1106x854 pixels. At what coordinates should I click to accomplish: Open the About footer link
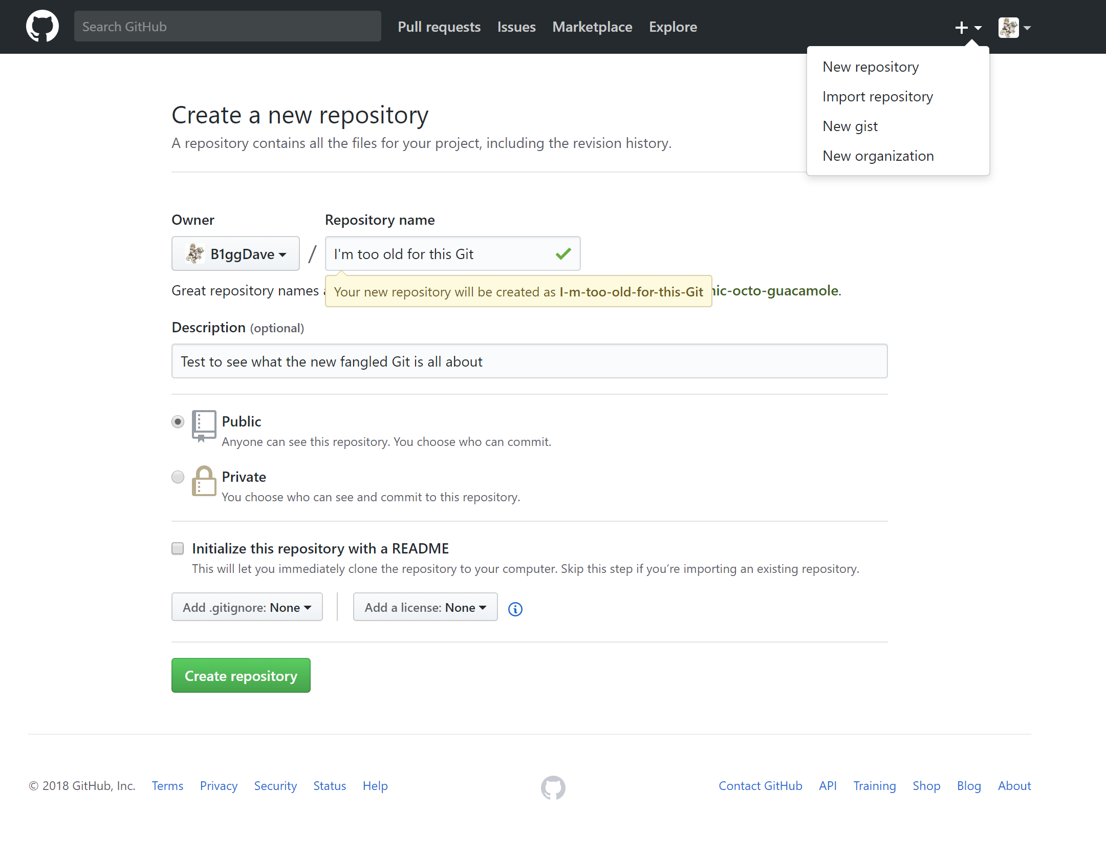[x=1014, y=786]
